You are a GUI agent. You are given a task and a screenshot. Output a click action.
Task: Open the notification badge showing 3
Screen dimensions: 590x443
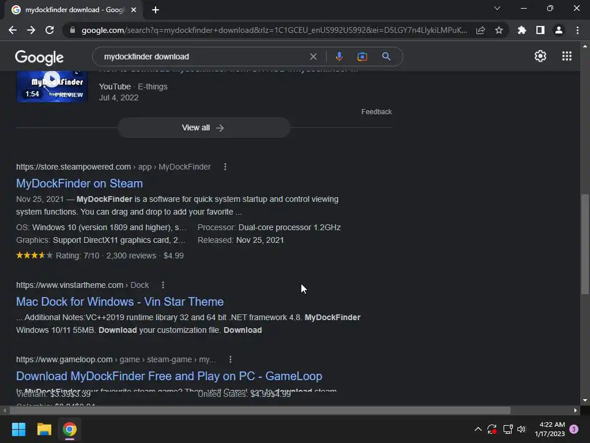[574, 429]
